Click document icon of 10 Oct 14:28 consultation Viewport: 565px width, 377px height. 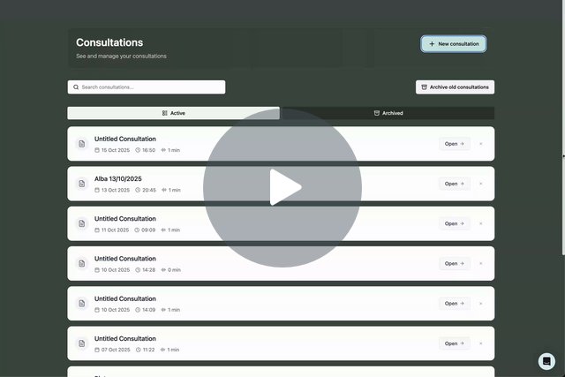point(82,264)
